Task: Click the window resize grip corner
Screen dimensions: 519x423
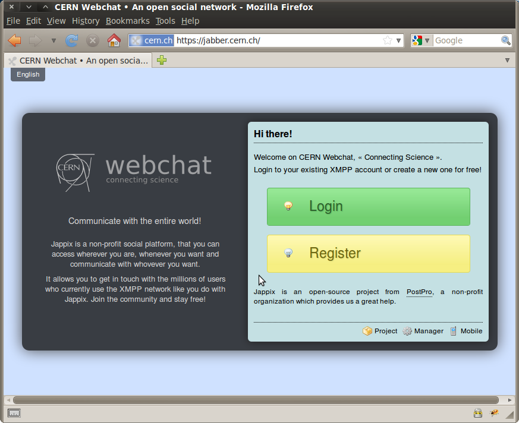Action: coord(509,415)
